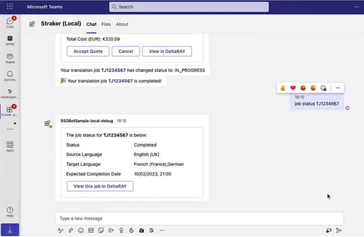Click the download desktop app button
Screen dimensions: 364x237
click(10, 230)
